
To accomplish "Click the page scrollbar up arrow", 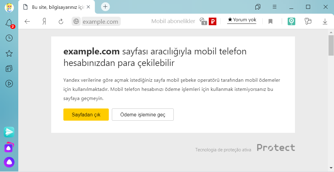I will pyautogui.click(x=331, y=32).
